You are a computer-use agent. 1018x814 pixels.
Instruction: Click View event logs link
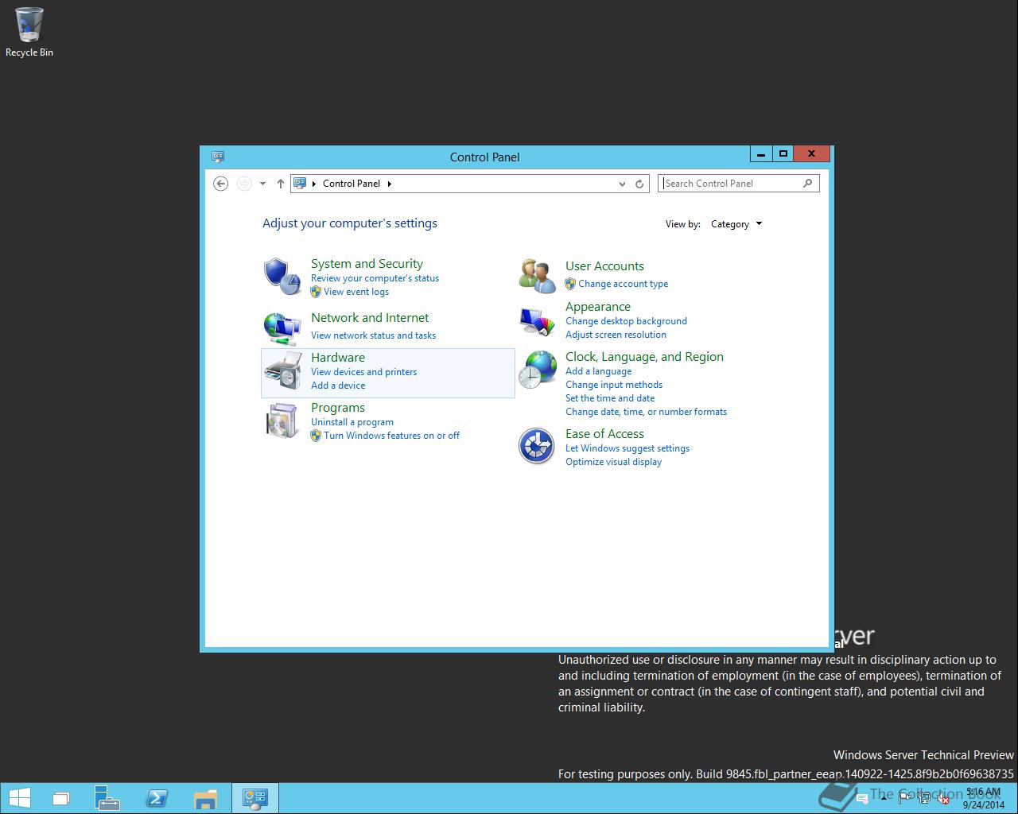356,292
